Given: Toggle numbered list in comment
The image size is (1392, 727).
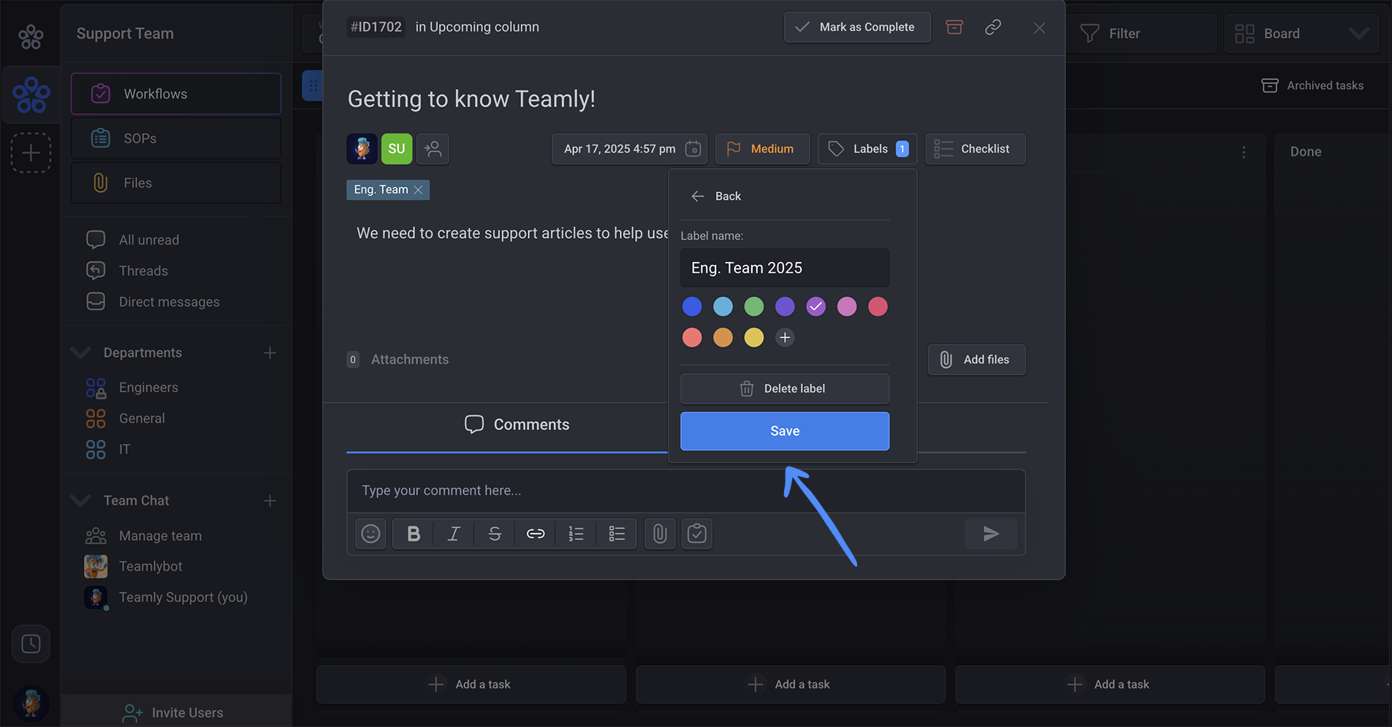Looking at the screenshot, I should coord(576,534).
